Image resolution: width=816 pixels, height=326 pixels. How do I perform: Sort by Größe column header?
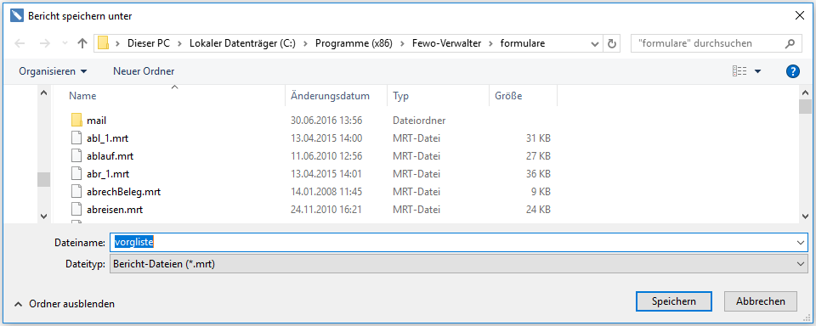508,96
